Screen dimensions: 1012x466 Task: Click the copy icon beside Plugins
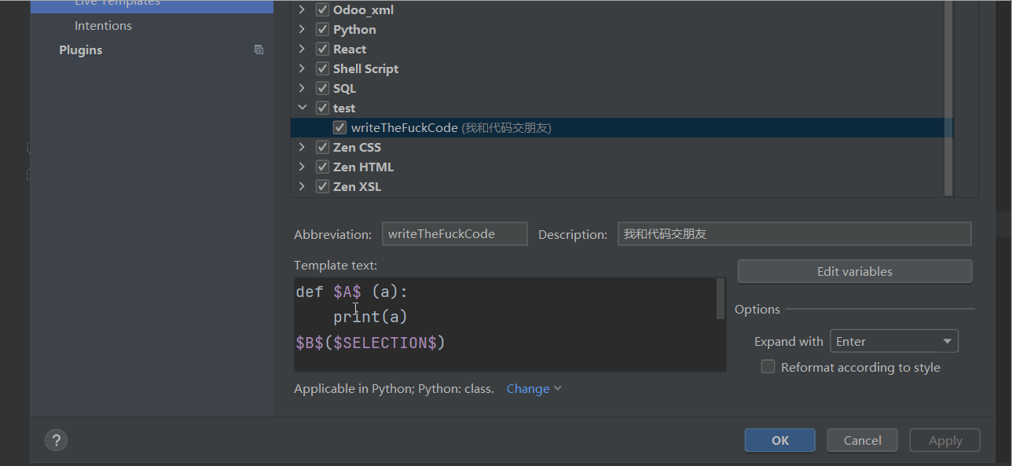(258, 50)
